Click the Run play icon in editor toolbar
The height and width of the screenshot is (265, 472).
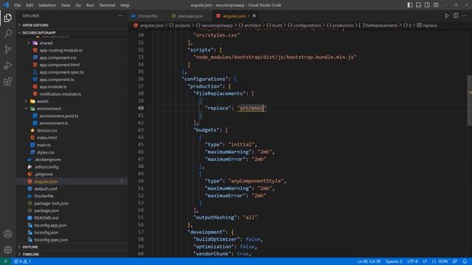[x=447, y=15]
